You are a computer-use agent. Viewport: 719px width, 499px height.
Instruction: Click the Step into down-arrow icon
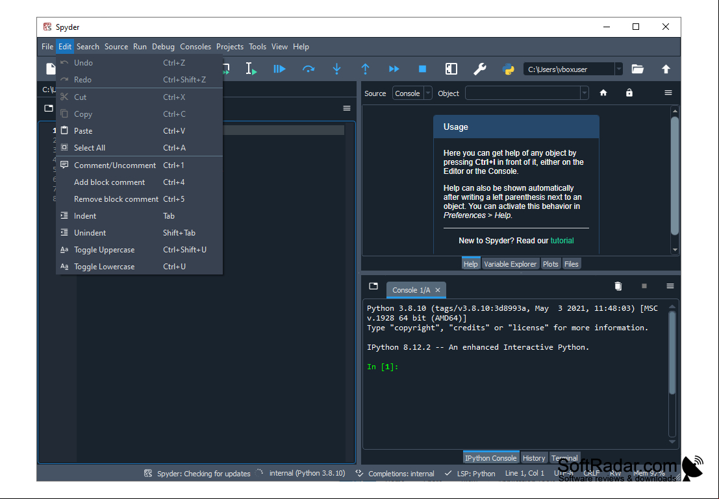(336, 69)
